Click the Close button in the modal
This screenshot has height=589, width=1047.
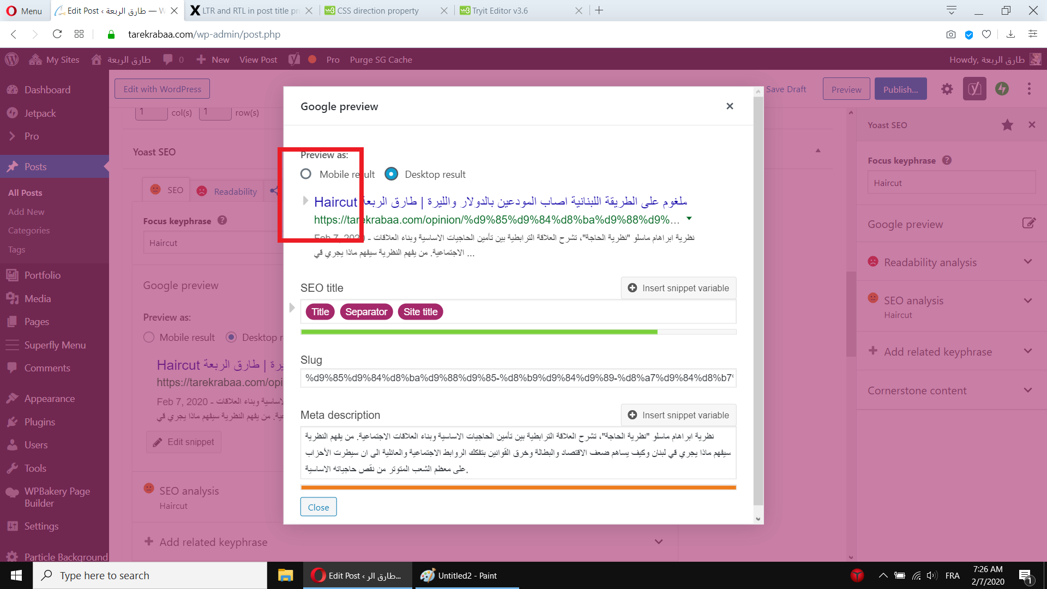[318, 507]
